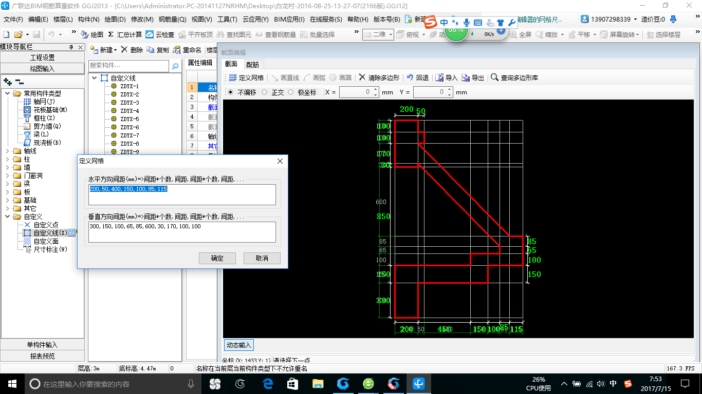Collapse the 常用构件类型 folder
The image size is (702, 394).
8,93
